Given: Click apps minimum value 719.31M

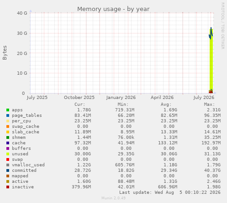Looking at the screenshot, I should click(x=125, y=110).
